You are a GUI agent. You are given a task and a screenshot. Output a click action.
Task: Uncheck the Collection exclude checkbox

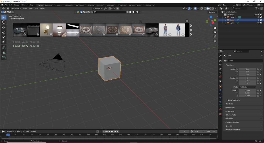pyautogui.click(x=256, y=15)
